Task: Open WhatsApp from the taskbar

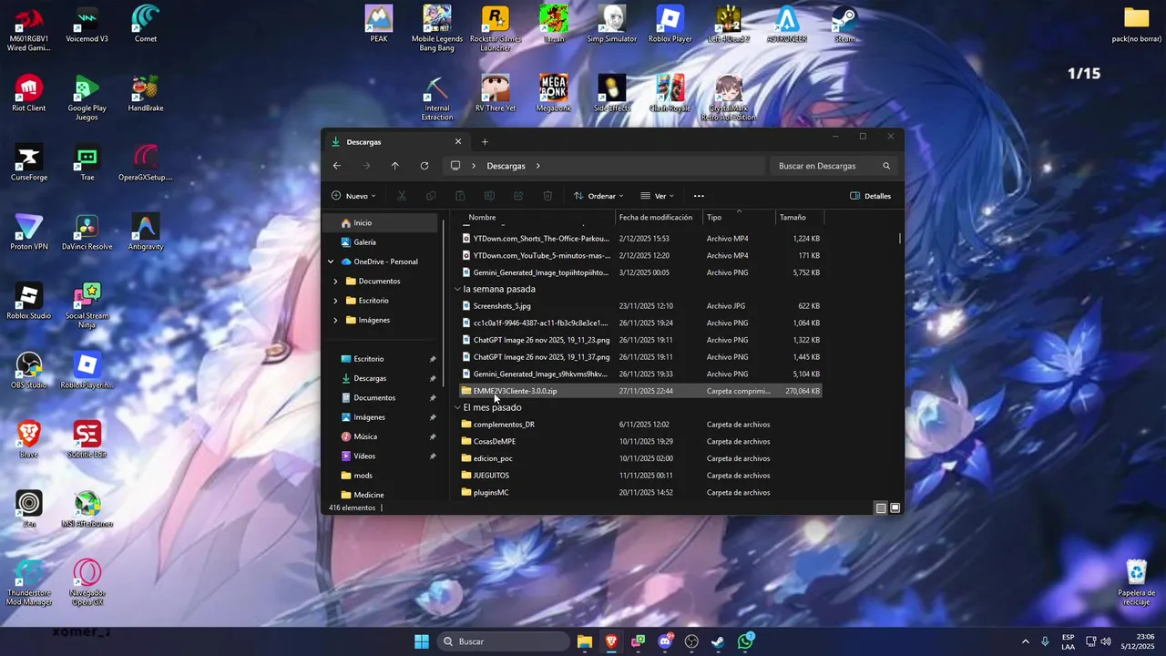Action: pyautogui.click(x=745, y=641)
